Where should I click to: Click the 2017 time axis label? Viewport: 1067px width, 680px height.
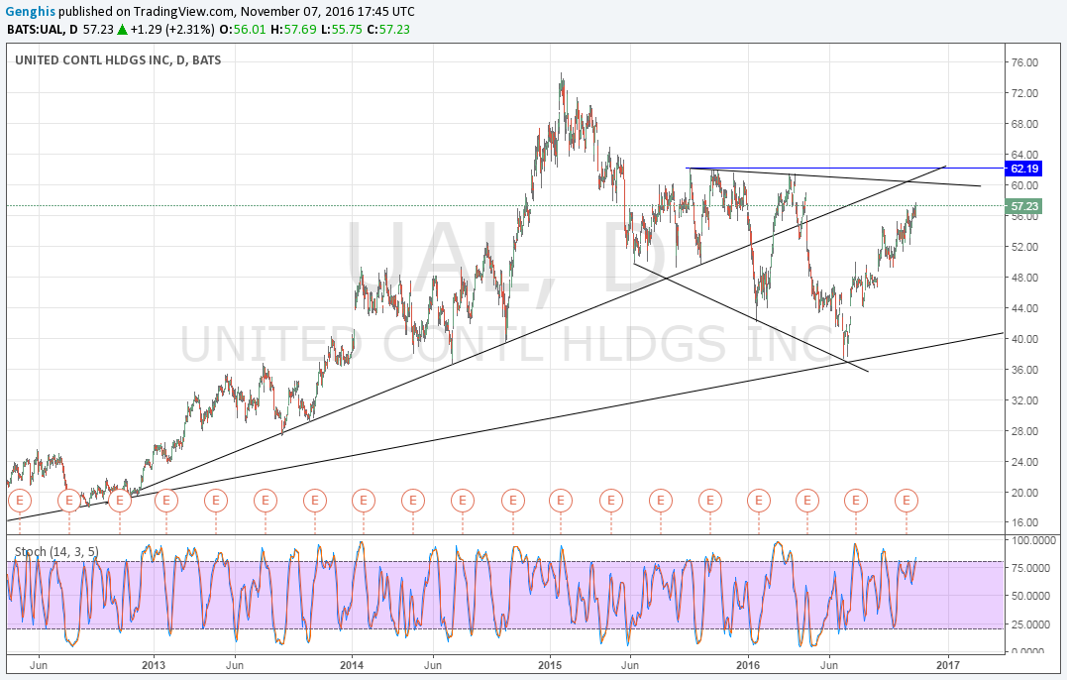tap(948, 665)
